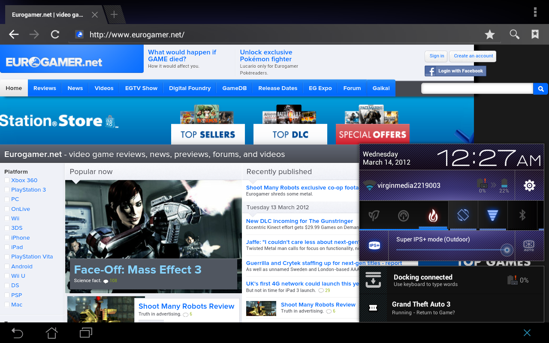The height and width of the screenshot is (343, 549).
Task: Open the "Face-Off: Mass Effect 3" headline
Action: click(x=138, y=270)
